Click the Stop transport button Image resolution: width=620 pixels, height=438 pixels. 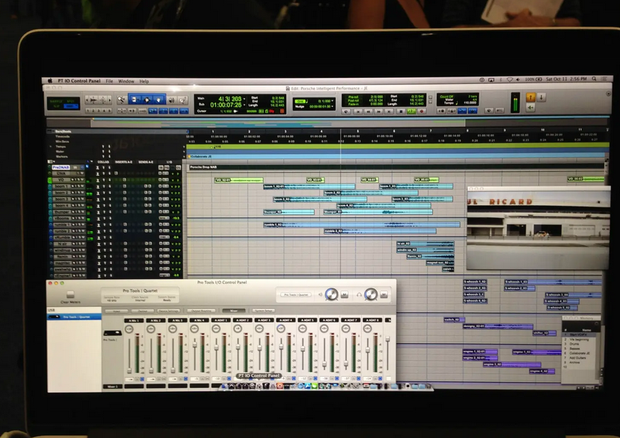coord(400,112)
